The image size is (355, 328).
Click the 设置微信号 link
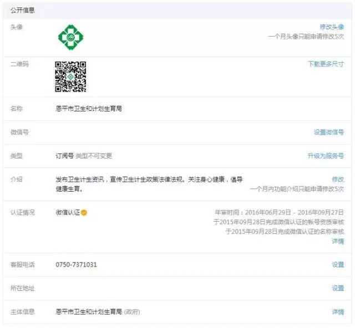click(329, 132)
